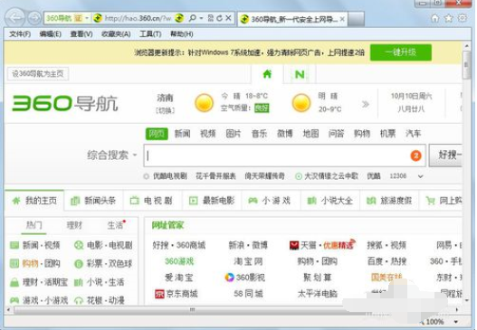Select the 地图 search category

(310, 134)
